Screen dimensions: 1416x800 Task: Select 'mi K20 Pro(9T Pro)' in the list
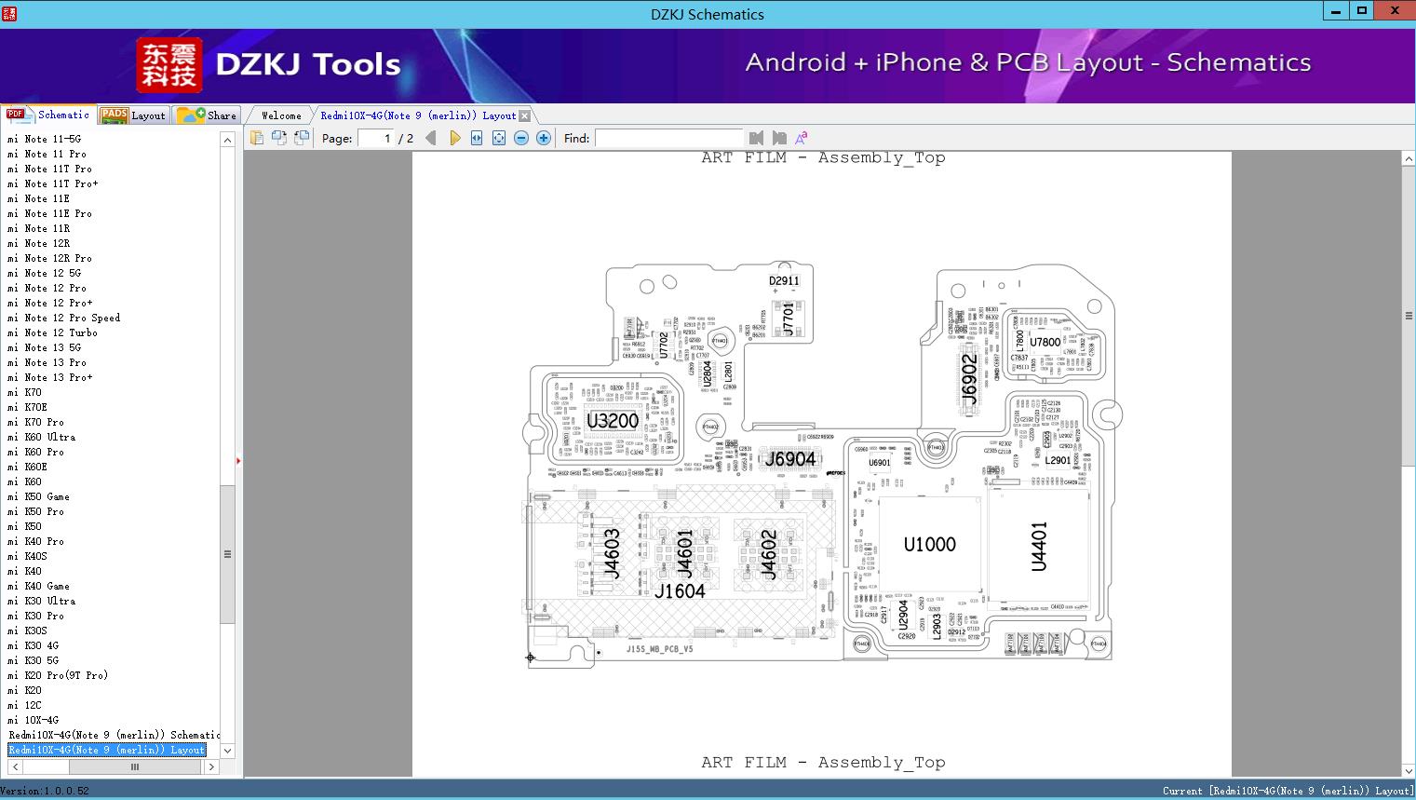58,675
